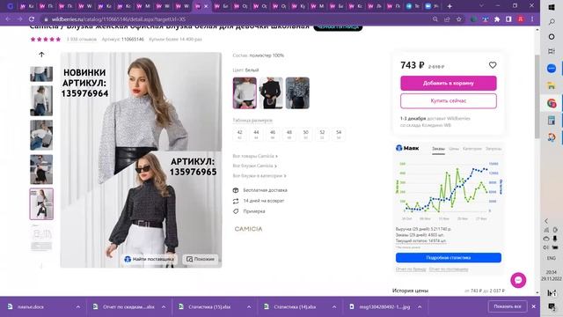Reload the page with the refresh icon
This screenshot has height=317, width=563.
pyautogui.click(x=32, y=19)
